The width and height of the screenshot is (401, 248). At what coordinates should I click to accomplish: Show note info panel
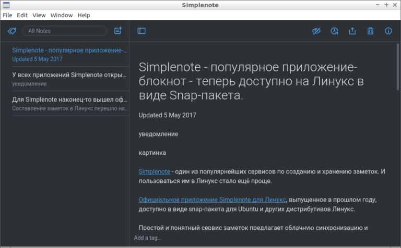(388, 31)
